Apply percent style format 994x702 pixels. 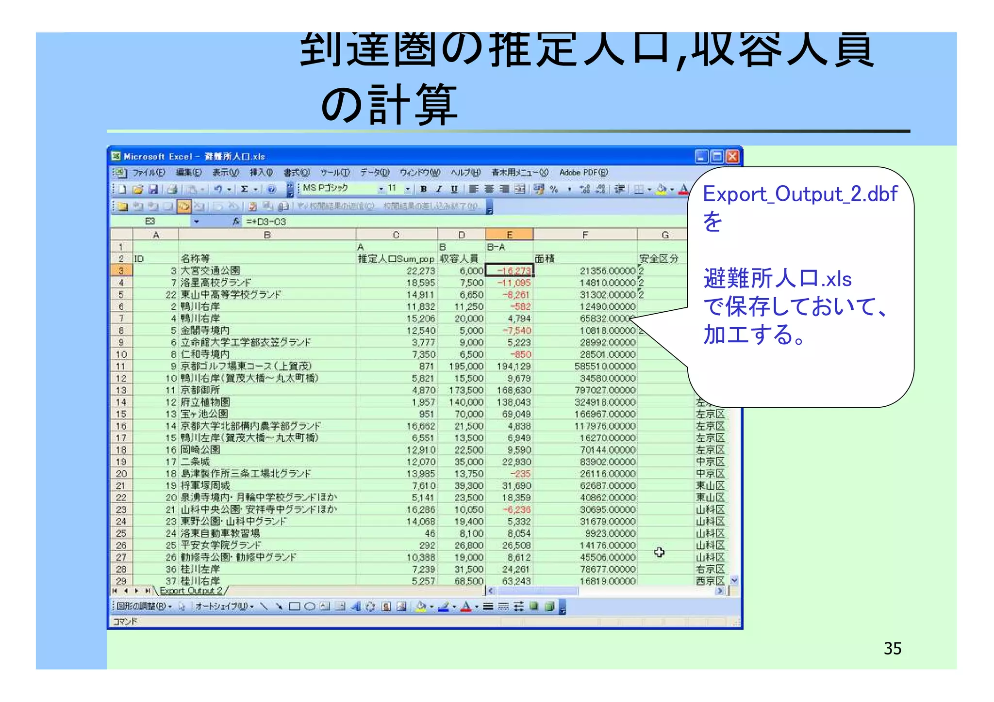coord(554,190)
